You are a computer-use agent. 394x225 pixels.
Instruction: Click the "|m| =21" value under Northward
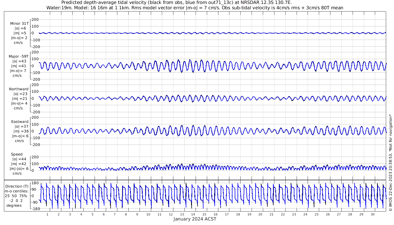pos(20,98)
